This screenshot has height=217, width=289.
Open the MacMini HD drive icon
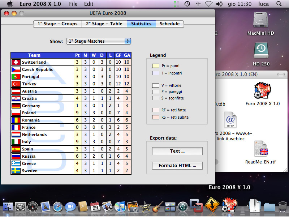coord(260,20)
